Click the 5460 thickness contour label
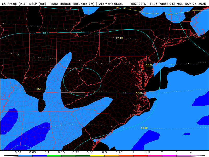This screenshot has width=209, height=157. click(x=119, y=38)
